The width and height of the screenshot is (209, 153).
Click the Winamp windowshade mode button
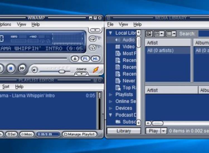point(95,18)
